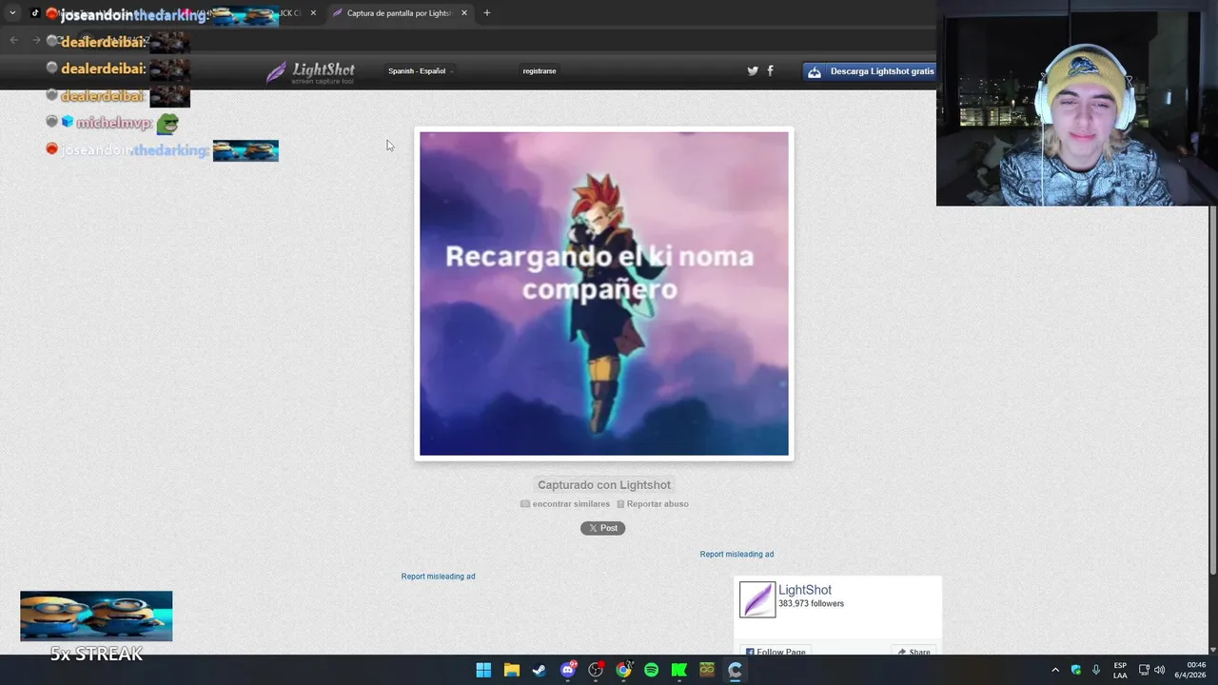
Task: Click ESP LAA keyboard language indicator
Action: pos(1120,670)
